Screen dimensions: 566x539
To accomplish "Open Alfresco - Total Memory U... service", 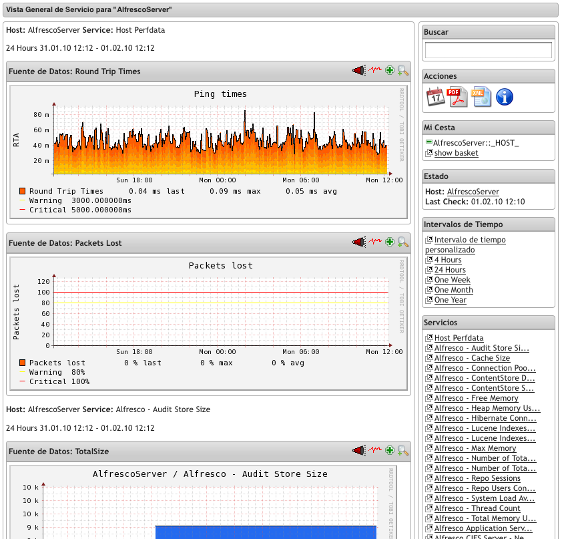I will pos(485,518).
